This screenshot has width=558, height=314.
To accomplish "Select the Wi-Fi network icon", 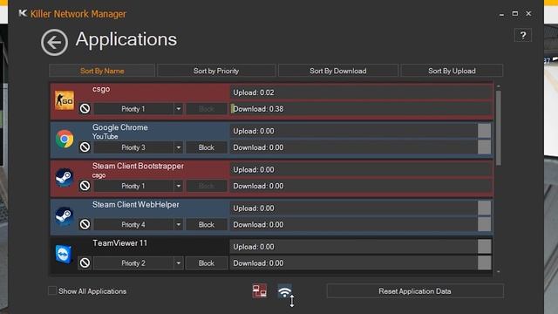I will click(x=285, y=291).
